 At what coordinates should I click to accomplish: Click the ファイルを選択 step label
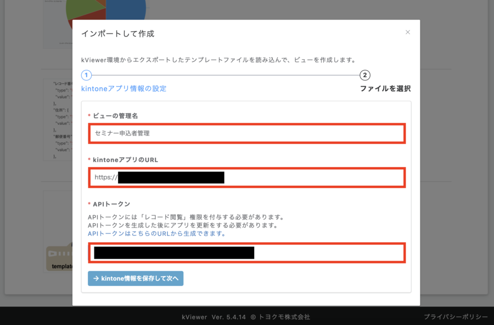click(385, 89)
